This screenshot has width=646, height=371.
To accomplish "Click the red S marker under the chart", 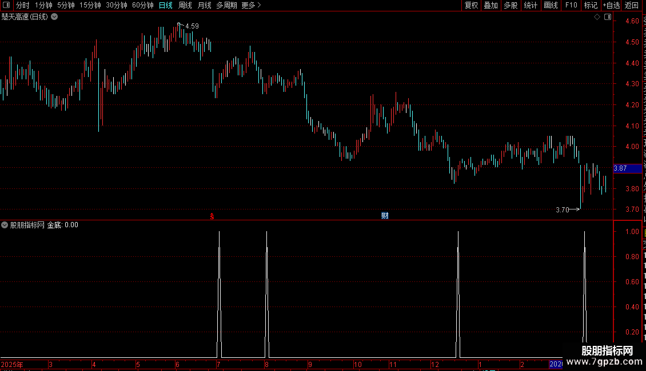I will coord(212,216).
